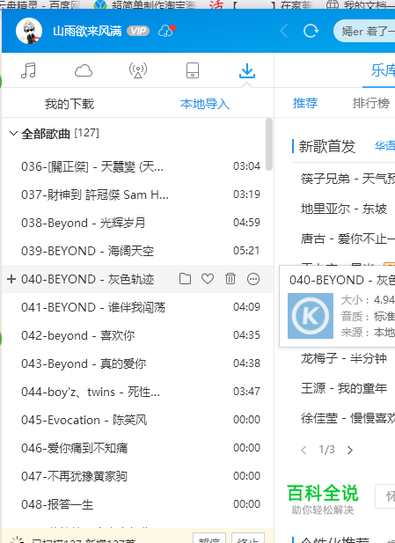This screenshot has height=543, width=395.
Task: Select song 046-爱你痛到不知痛
Action: 138,448
